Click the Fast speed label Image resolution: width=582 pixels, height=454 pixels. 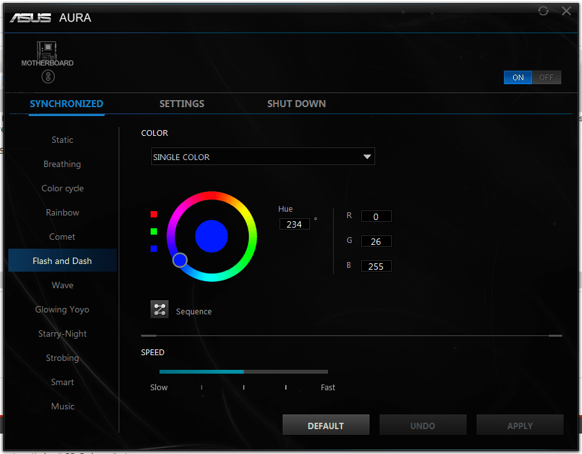tap(328, 387)
